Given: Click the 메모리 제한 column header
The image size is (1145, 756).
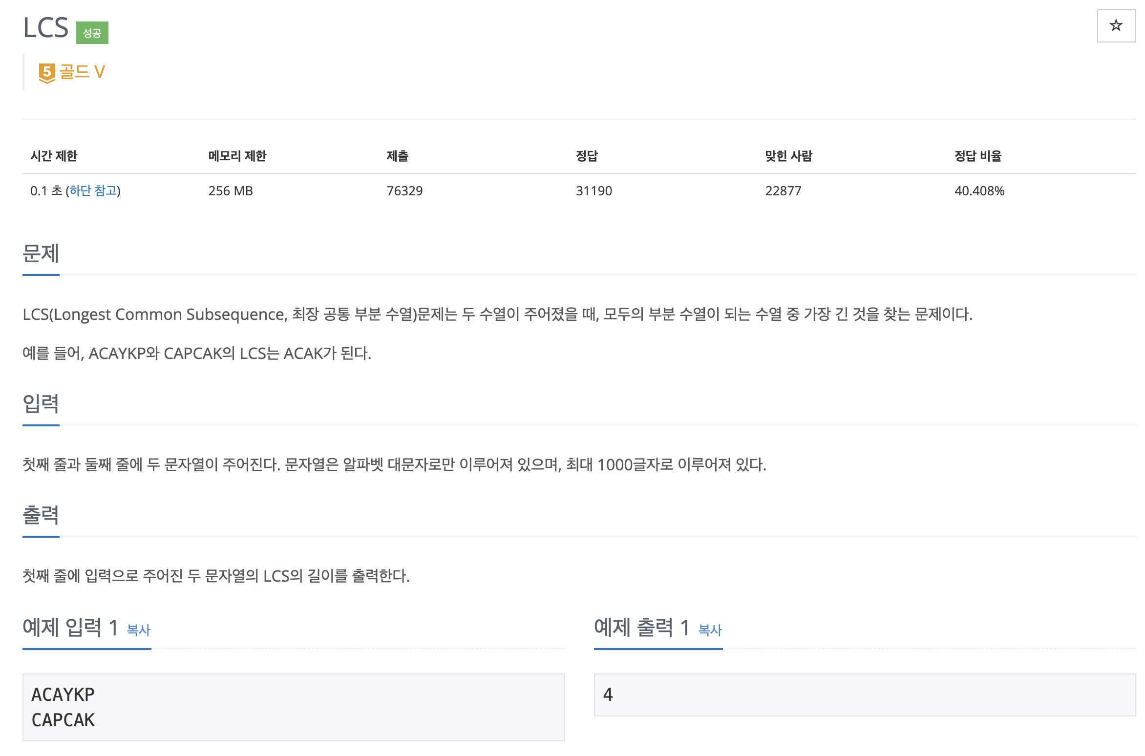Looking at the screenshot, I should (x=237, y=156).
